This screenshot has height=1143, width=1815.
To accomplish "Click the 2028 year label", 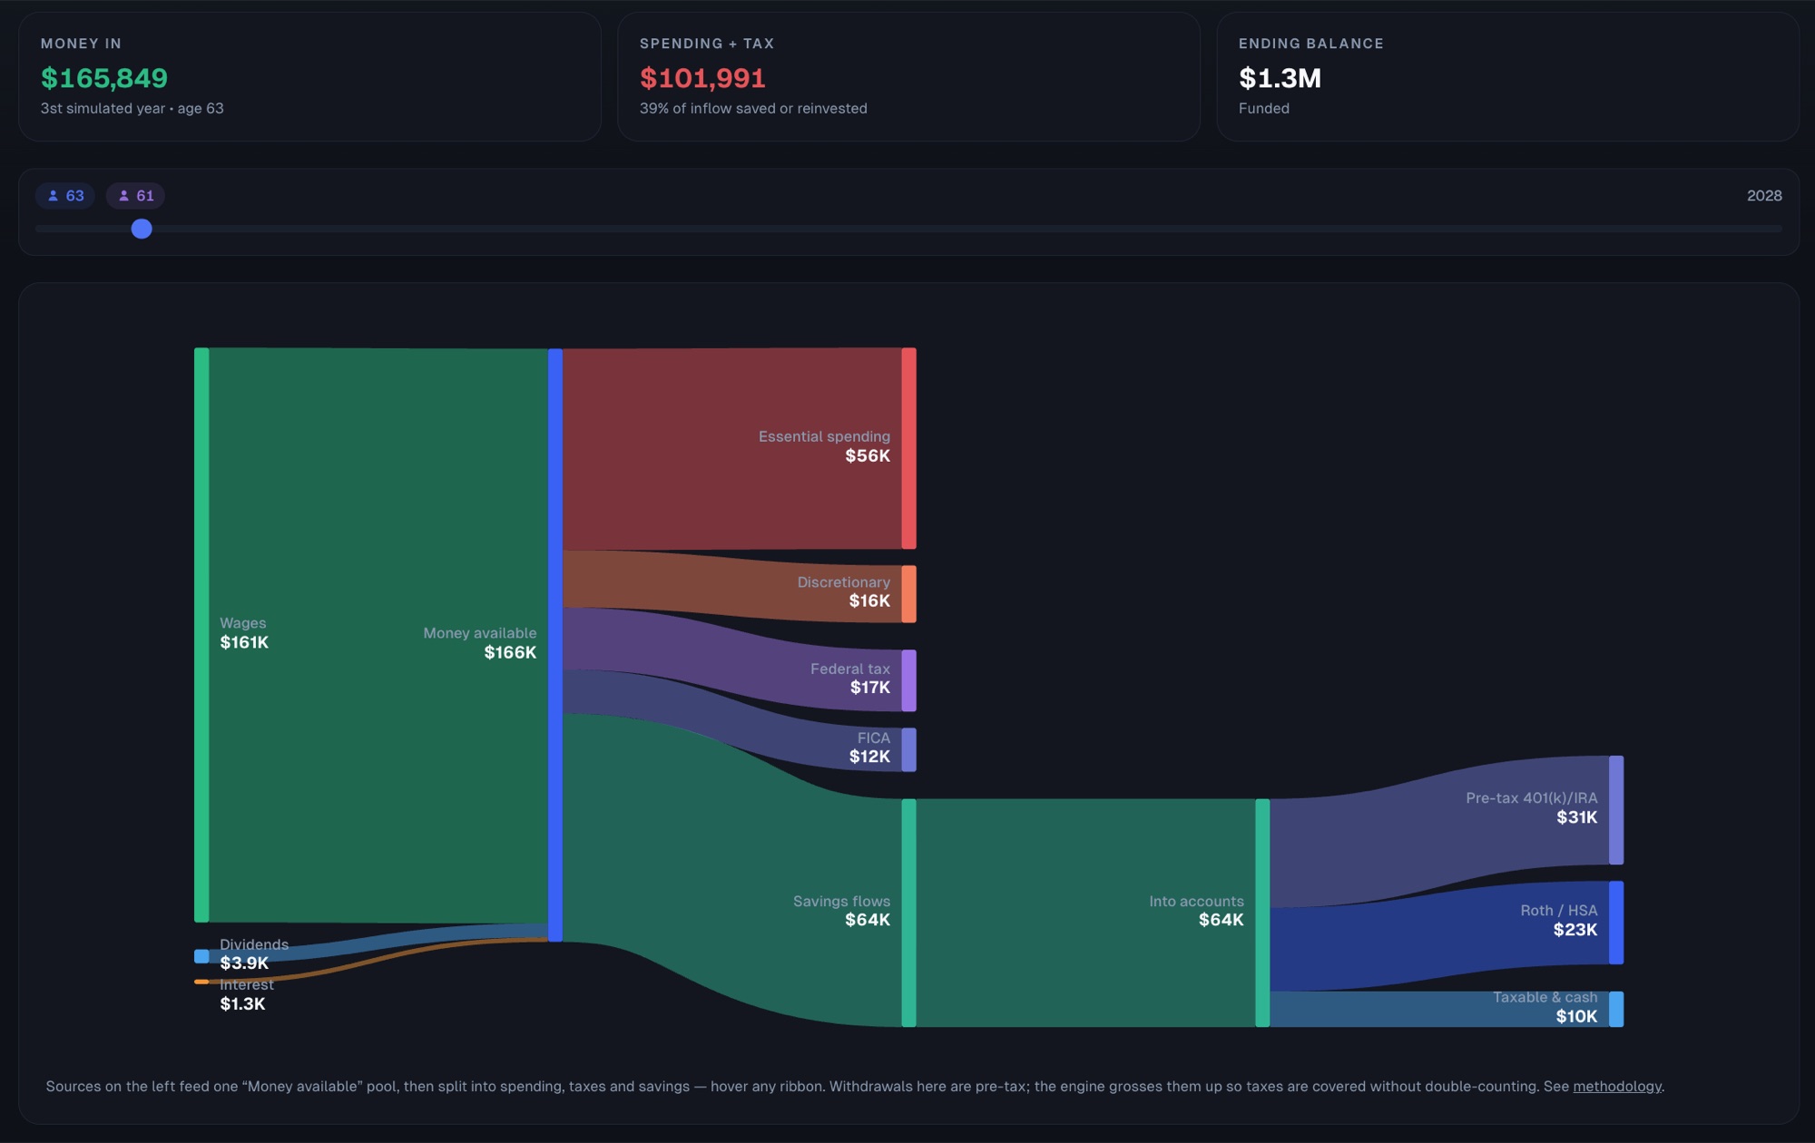I will coord(1764,196).
